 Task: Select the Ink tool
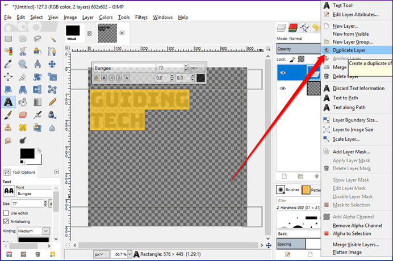(52, 115)
